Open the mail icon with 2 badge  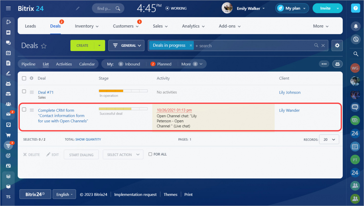point(8,114)
